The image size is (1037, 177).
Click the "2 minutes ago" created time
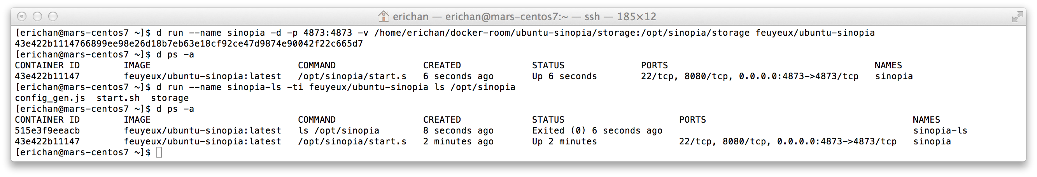tap(458, 142)
